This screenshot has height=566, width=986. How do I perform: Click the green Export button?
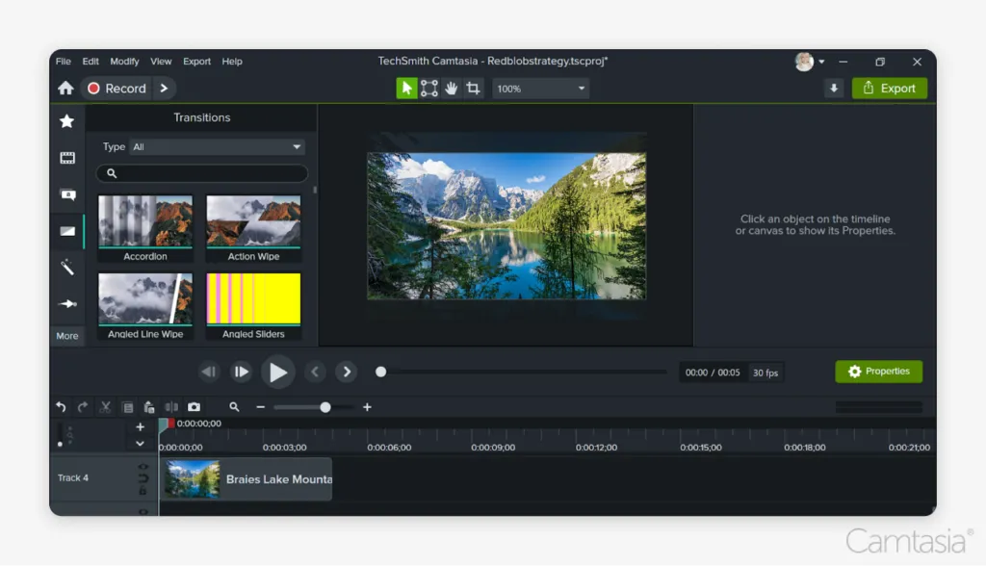(x=889, y=88)
